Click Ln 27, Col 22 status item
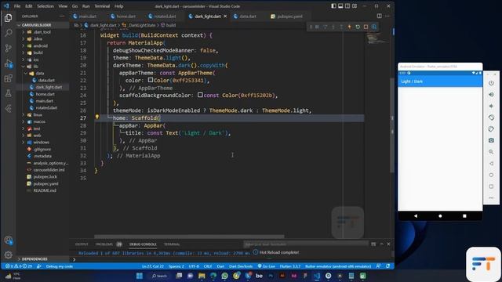 click(x=153, y=266)
